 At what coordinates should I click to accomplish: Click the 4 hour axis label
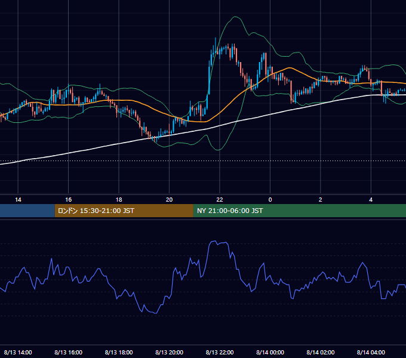coord(371,200)
